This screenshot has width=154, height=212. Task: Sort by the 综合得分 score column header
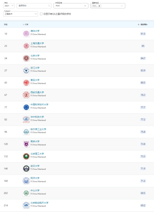coord(143,24)
